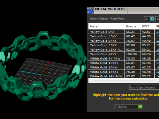
Task: Select the White Gold:14KX1 row
Action: [x=124, y=72]
